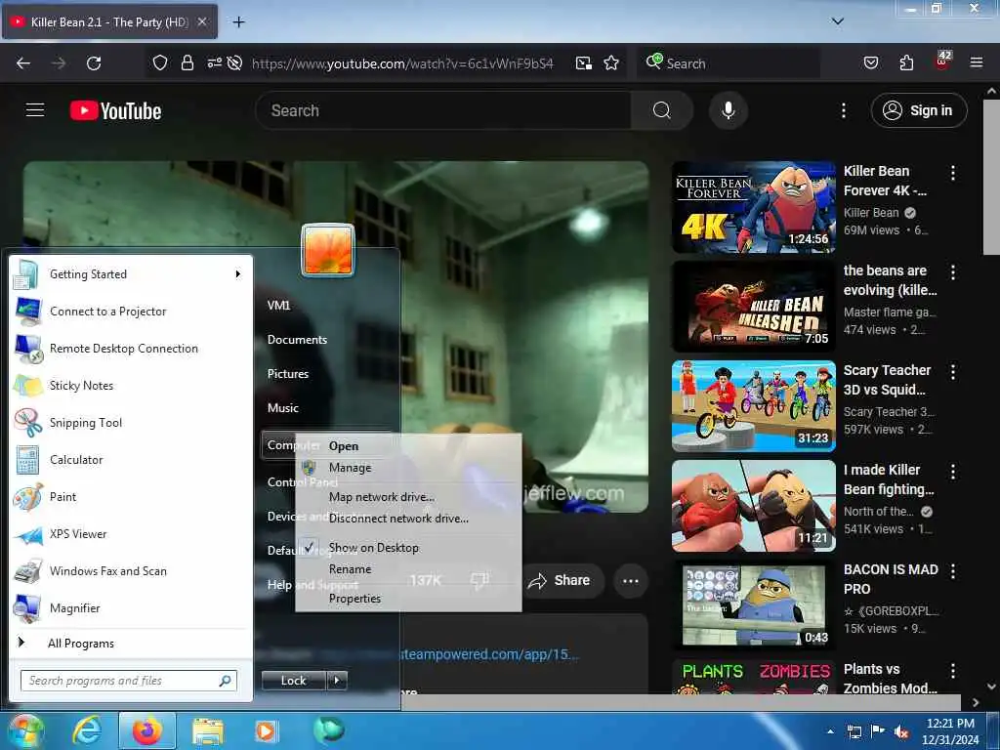Image resolution: width=1000 pixels, height=750 pixels.
Task: Bookmark this page with the star
Action: pyautogui.click(x=611, y=62)
